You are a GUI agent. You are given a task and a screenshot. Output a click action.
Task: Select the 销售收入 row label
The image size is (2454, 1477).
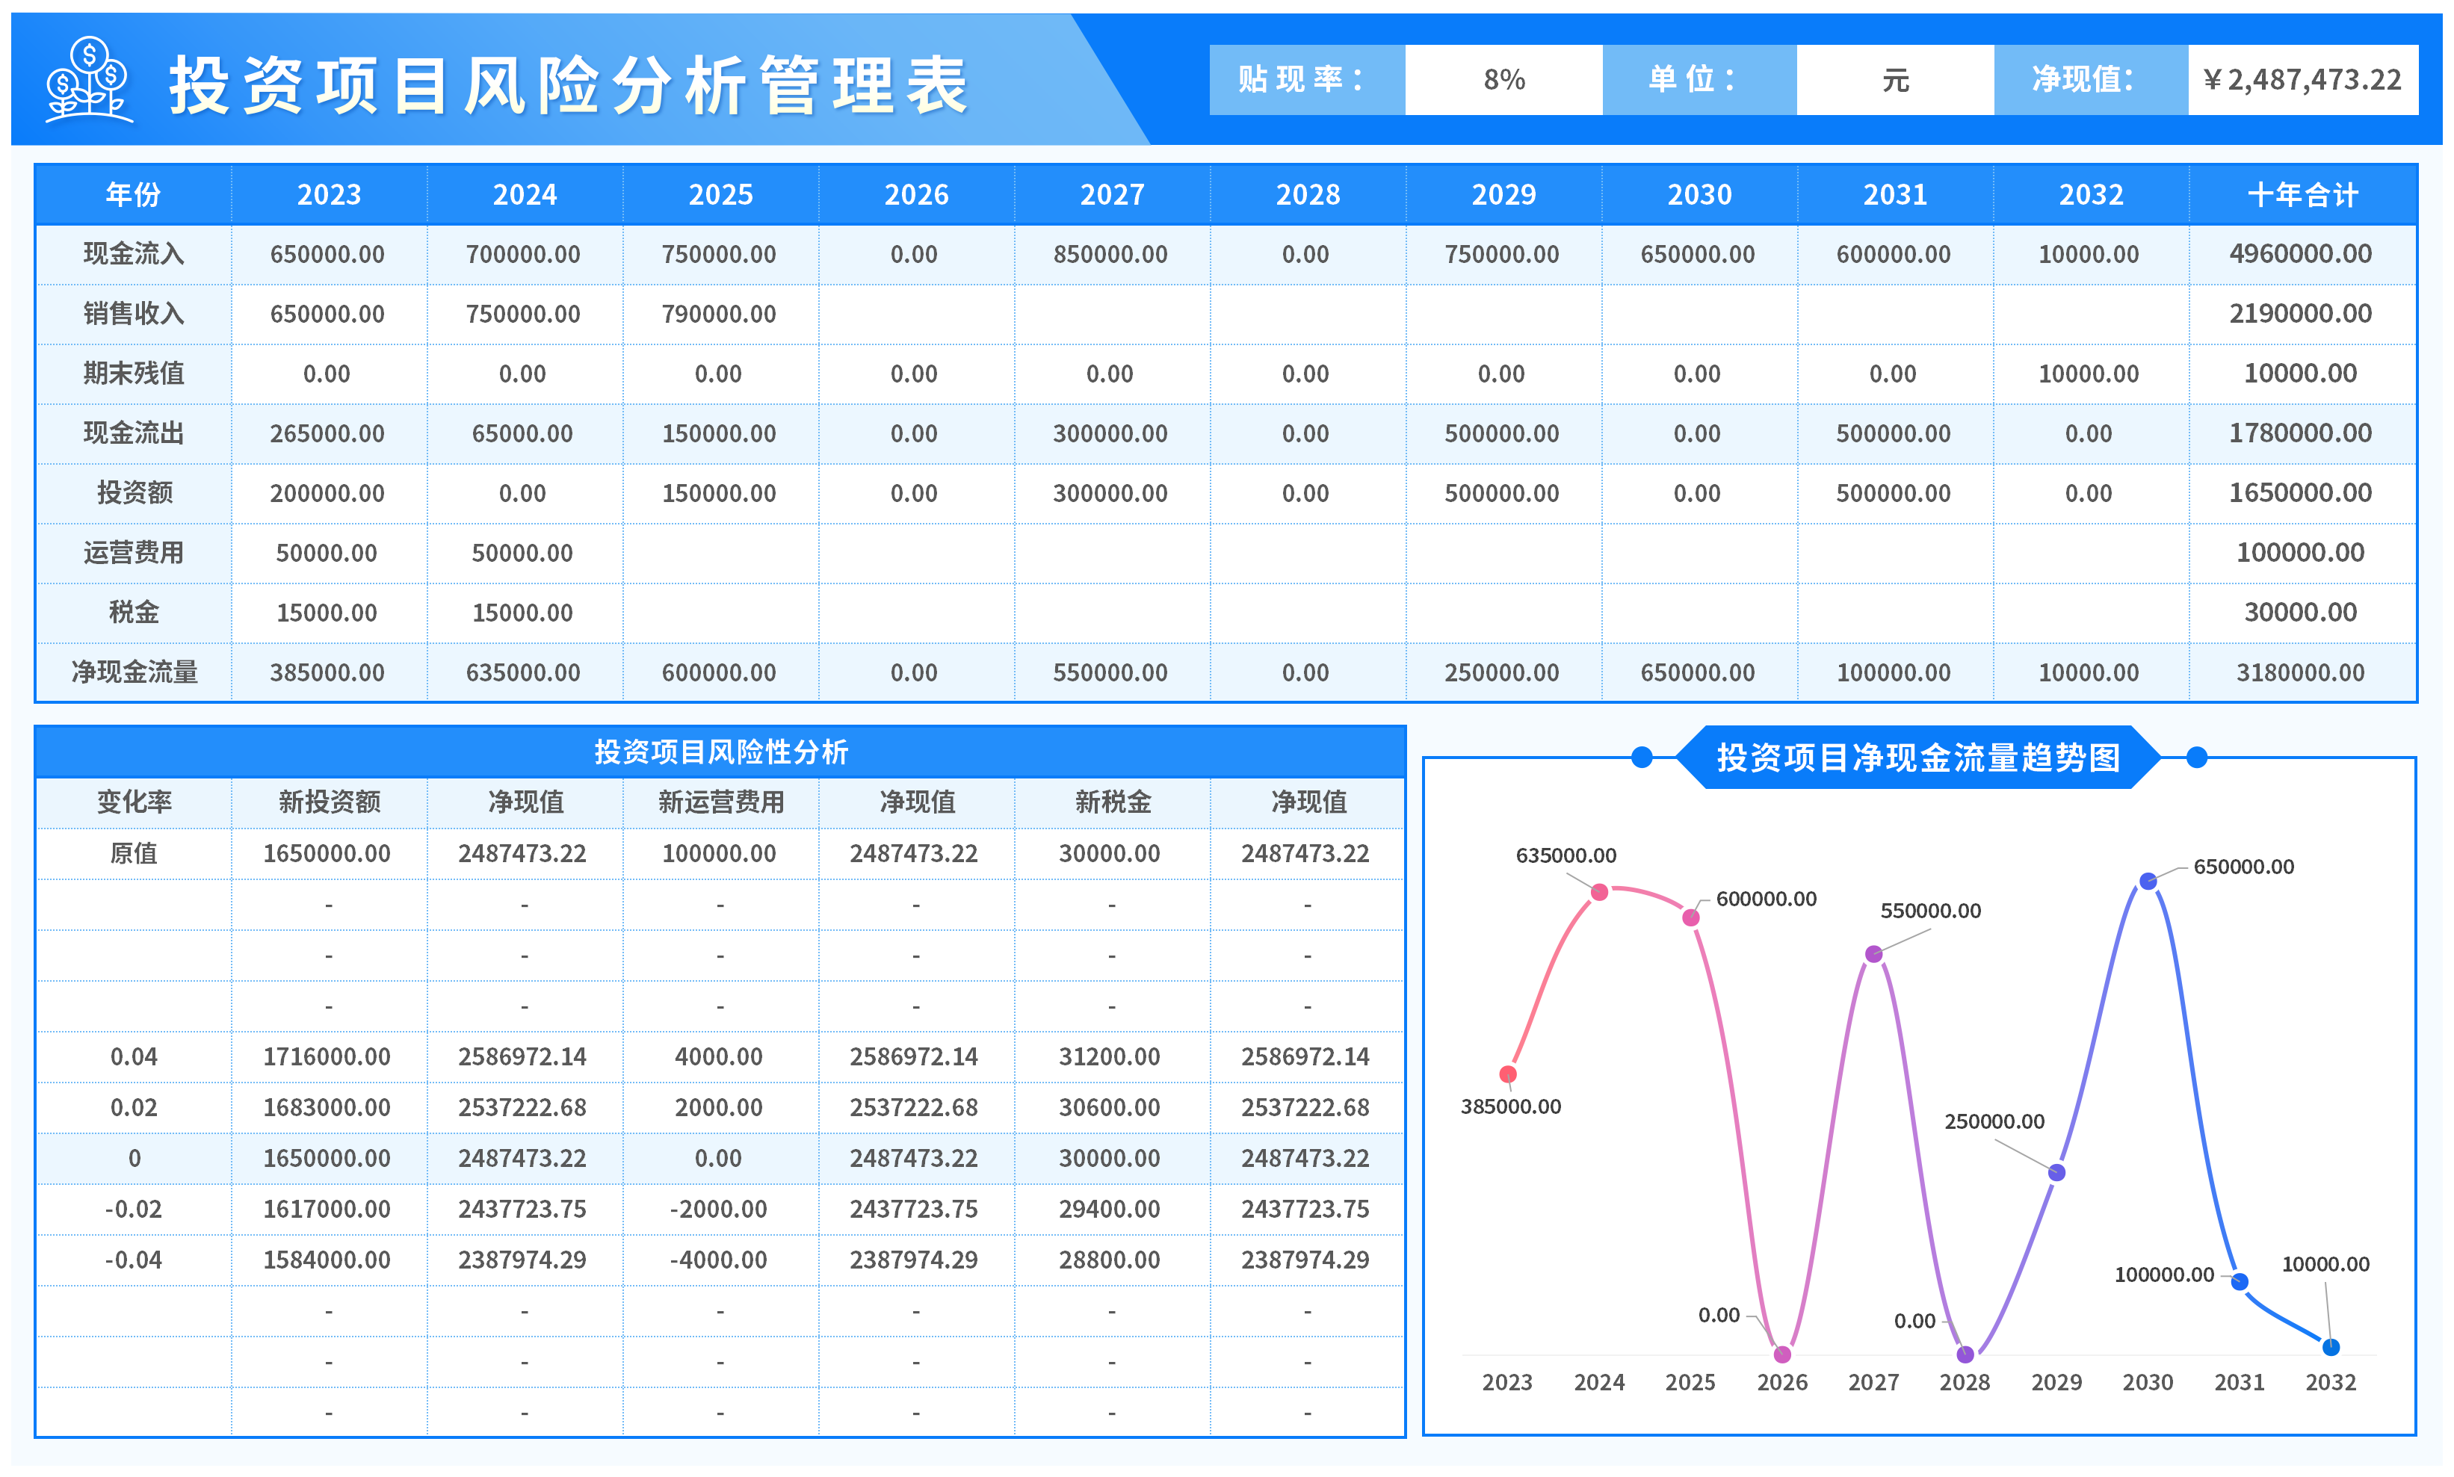[x=134, y=314]
